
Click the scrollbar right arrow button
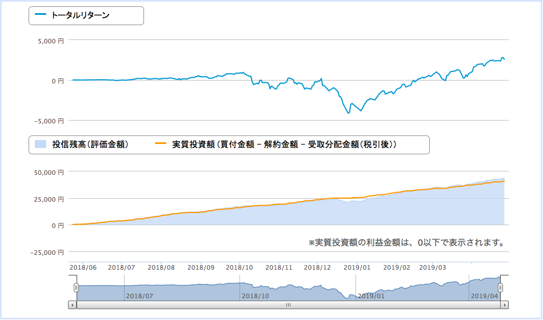(x=505, y=305)
